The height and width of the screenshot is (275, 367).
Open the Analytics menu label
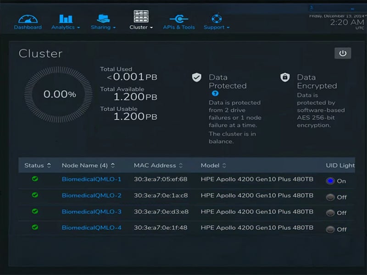(66, 27)
